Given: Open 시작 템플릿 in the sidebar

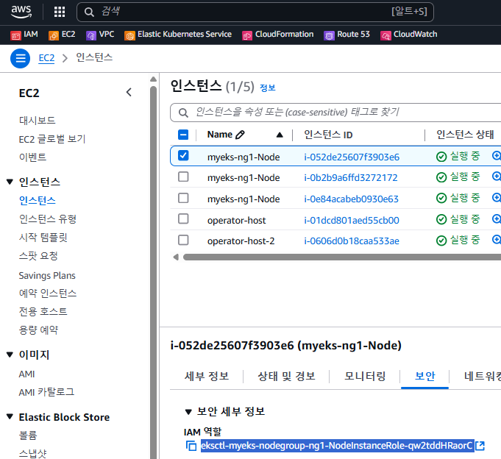Looking at the screenshot, I should (43, 238).
